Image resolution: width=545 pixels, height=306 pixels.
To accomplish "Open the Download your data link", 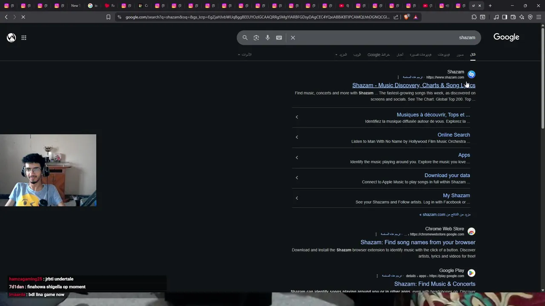I will coord(447,175).
